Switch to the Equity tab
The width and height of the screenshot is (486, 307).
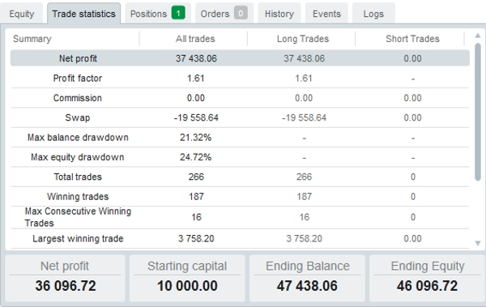21,14
